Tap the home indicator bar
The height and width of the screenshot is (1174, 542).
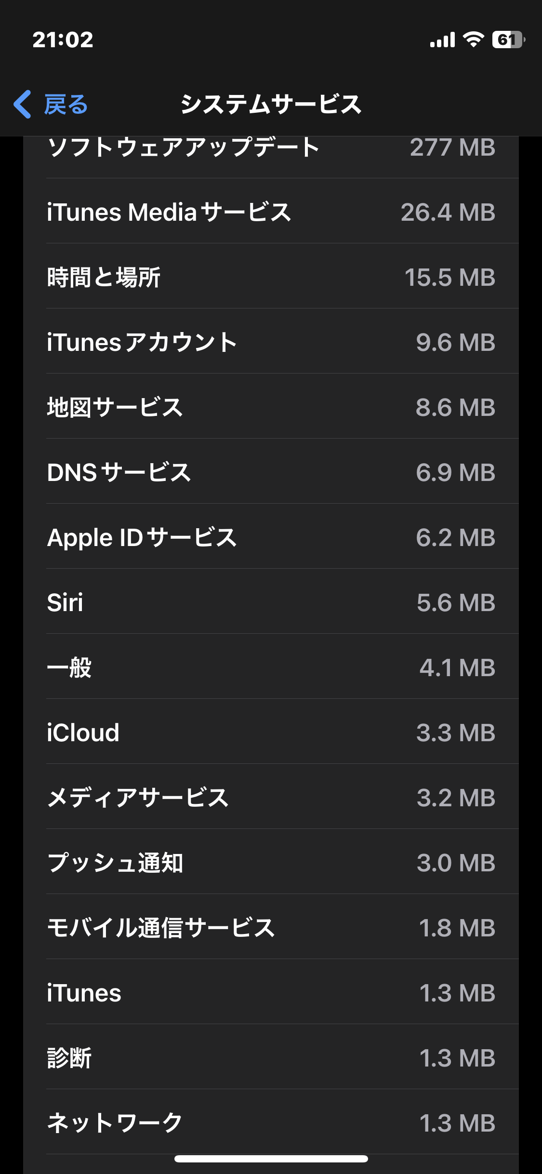tap(271, 1159)
